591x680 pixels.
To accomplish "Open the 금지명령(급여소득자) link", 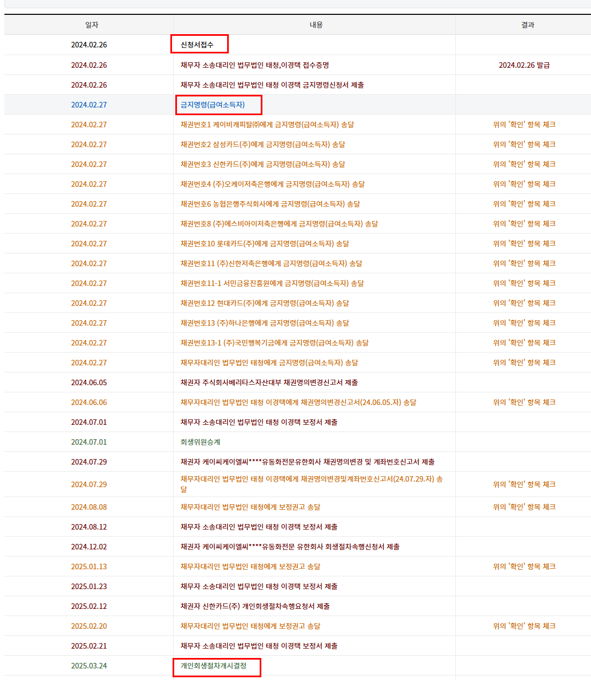I will (x=213, y=105).
